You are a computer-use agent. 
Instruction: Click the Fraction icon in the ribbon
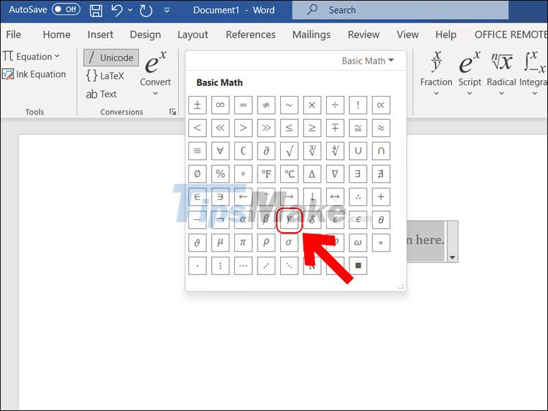click(x=436, y=68)
